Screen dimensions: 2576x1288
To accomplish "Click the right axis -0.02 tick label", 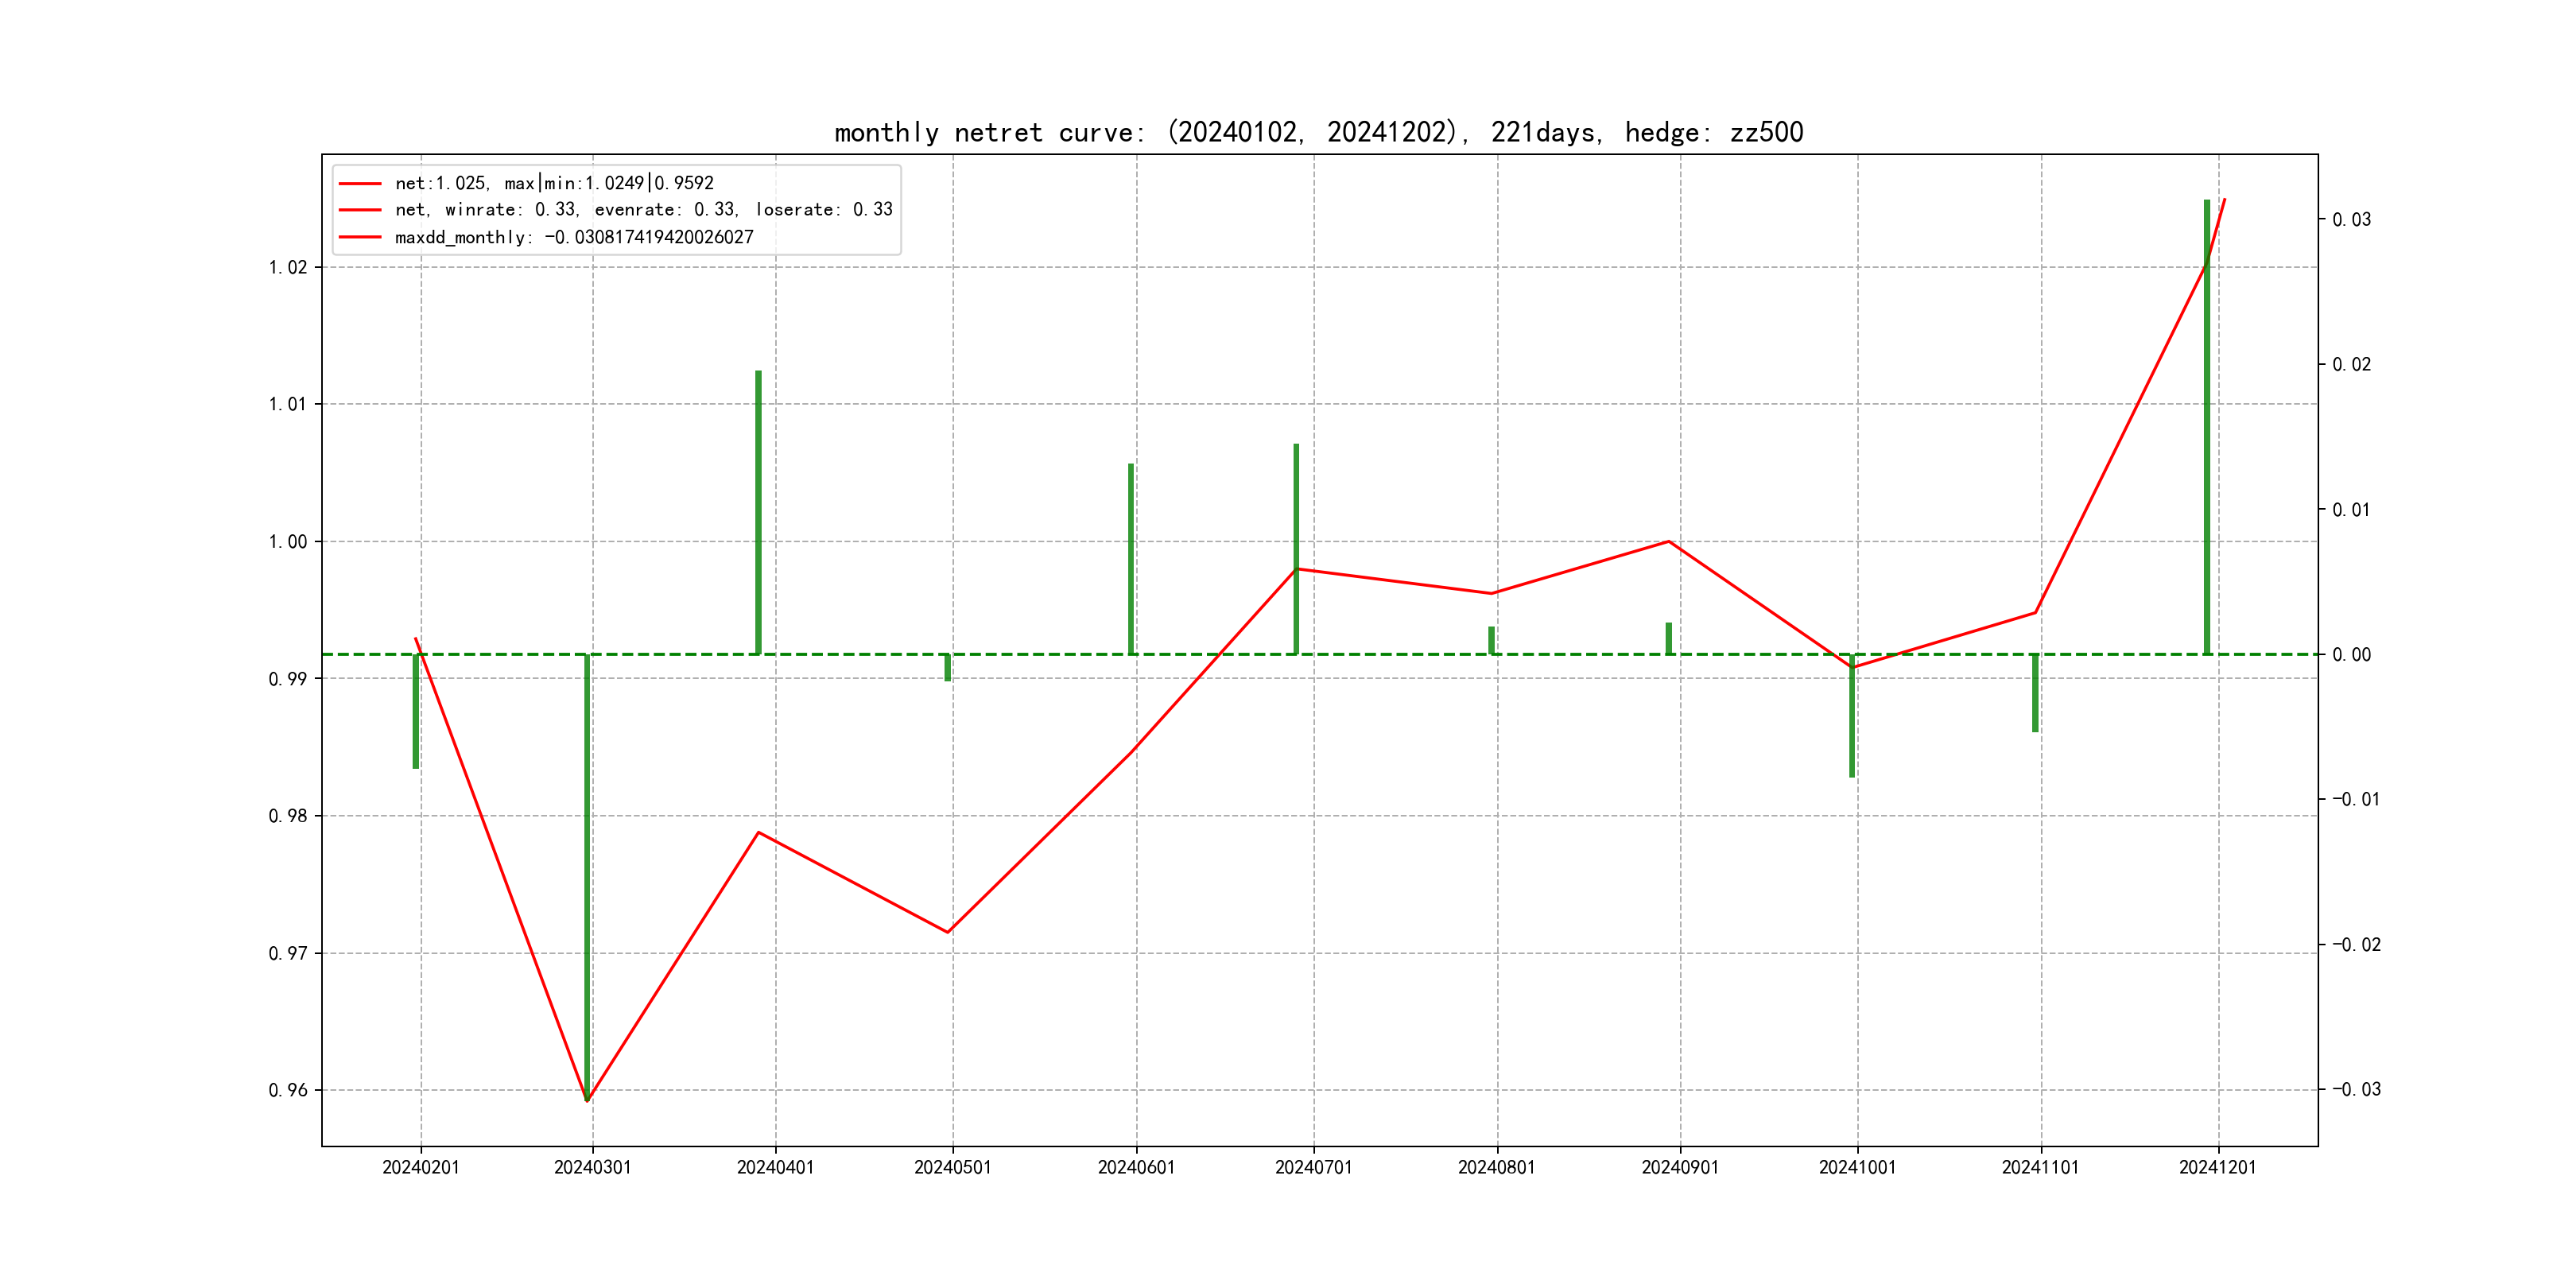I will tap(2356, 945).
